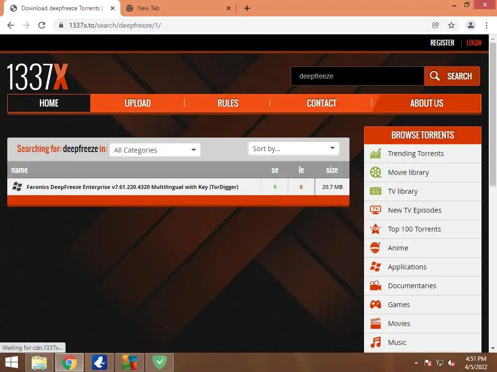Click the deepfreeze search input field
The width and height of the screenshot is (497, 372).
358,76
